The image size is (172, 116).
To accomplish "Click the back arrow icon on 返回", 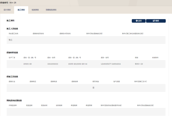I will point(137,21).
